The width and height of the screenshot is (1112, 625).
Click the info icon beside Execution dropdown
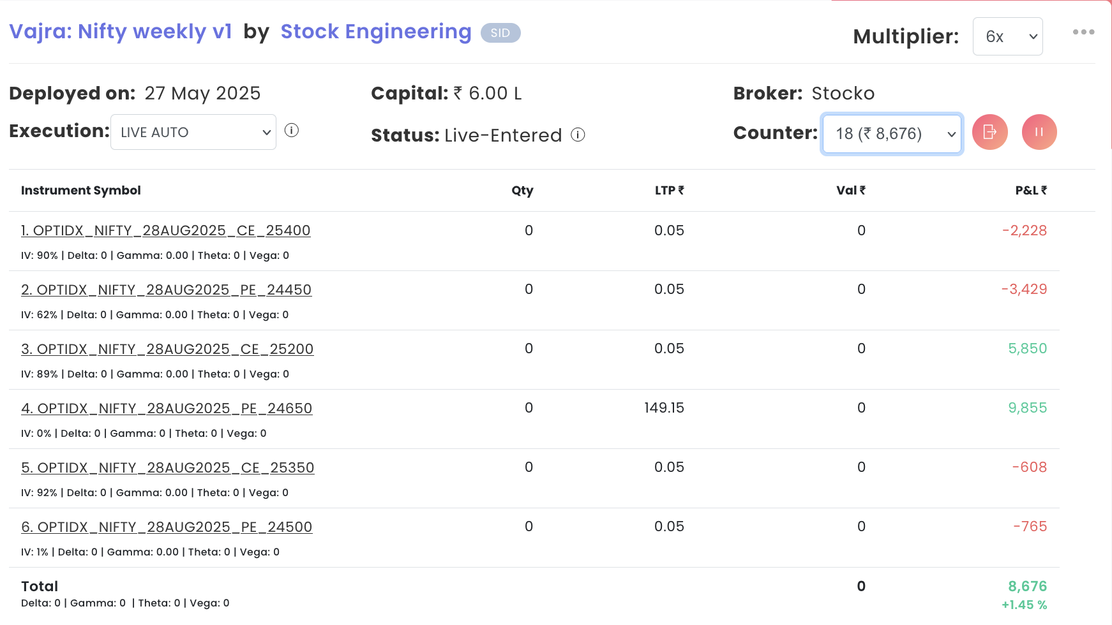point(292,131)
